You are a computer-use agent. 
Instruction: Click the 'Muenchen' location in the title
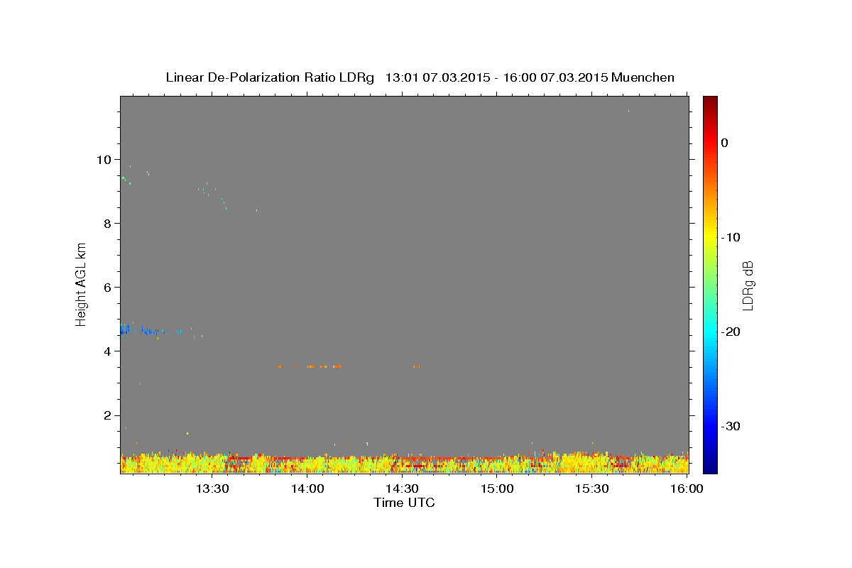[643, 77]
